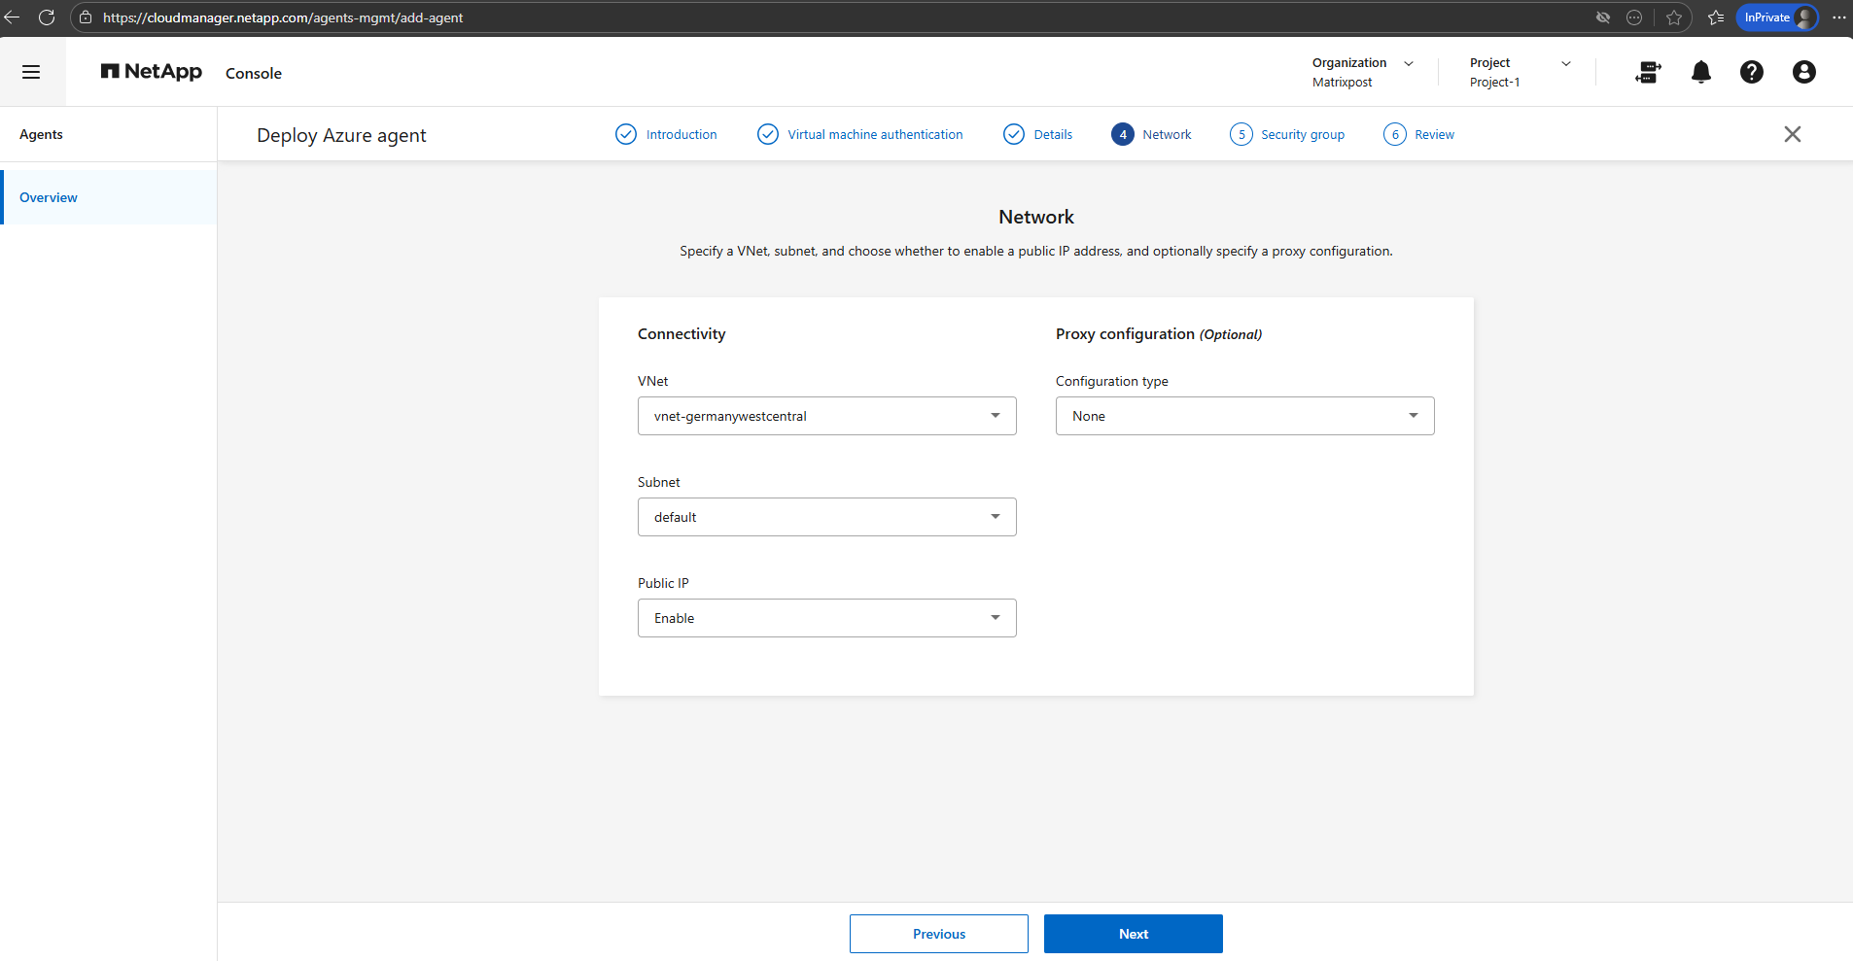Click the Previous button
The width and height of the screenshot is (1853, 961).
(938, 934)
